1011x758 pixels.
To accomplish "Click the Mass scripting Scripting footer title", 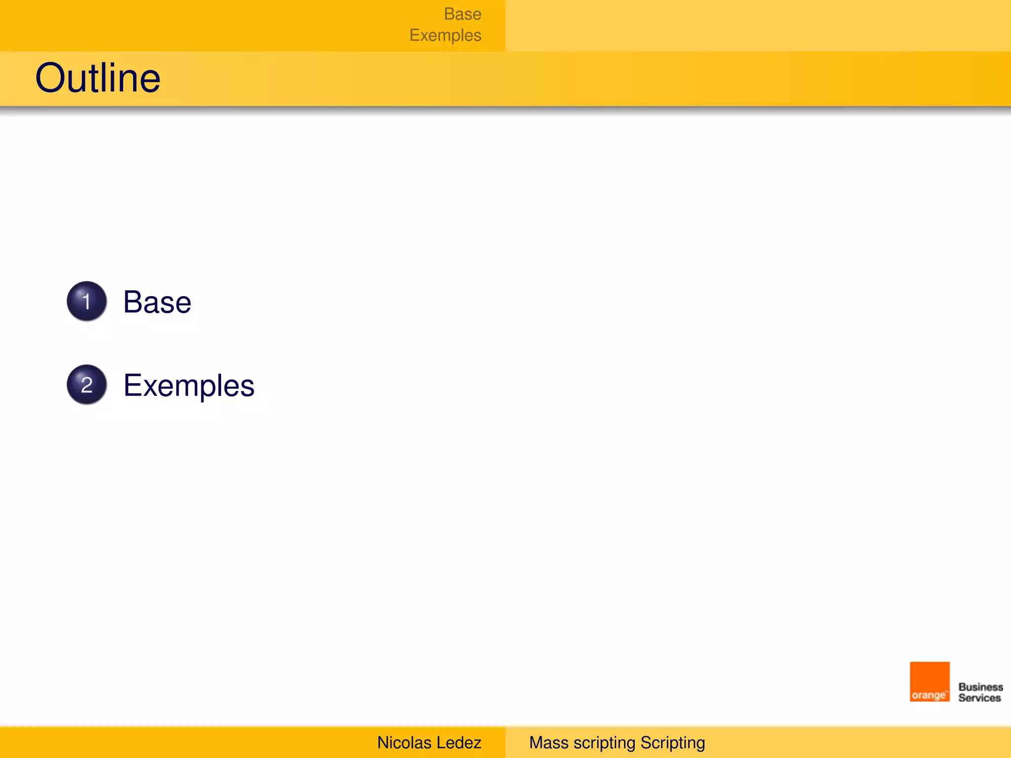I will pyautogui.click(x=617, y=743).
